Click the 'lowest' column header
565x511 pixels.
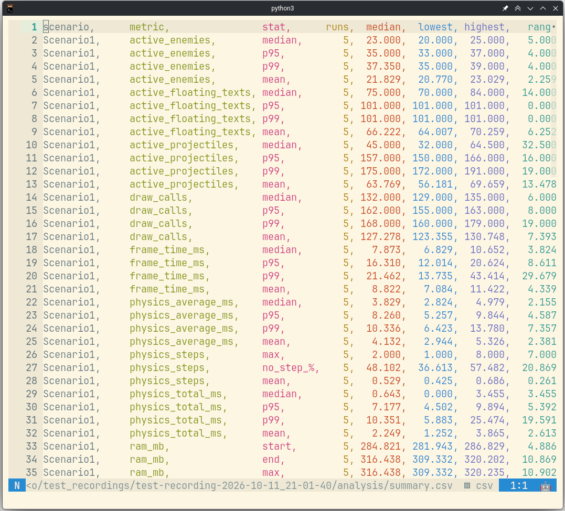tap(435, 27)
